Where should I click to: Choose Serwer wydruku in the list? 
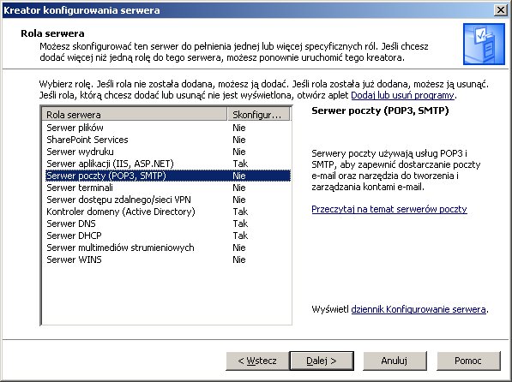(166, 152)
